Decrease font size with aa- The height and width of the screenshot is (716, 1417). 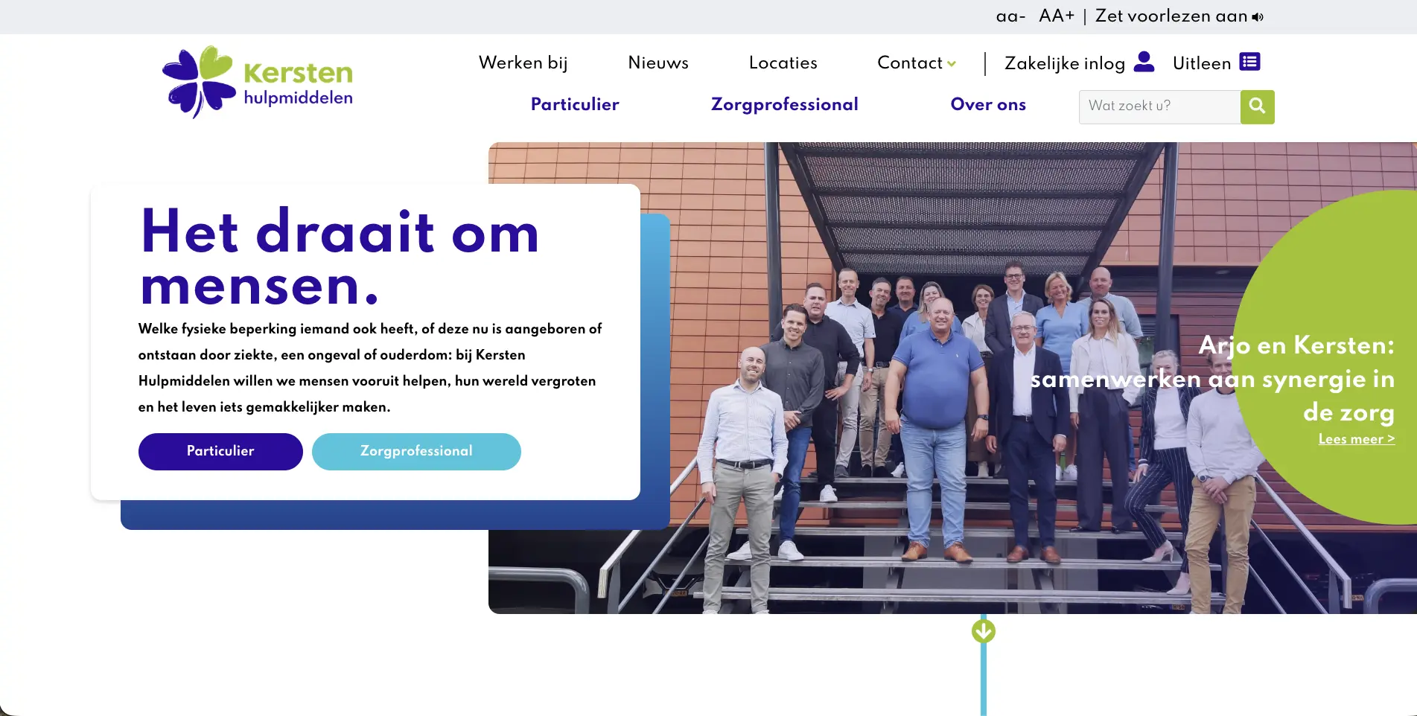tap(1010, 16)
